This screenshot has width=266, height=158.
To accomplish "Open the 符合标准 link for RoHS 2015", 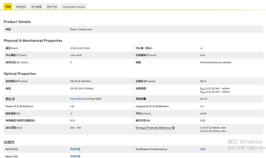I will (x=75, y=149).
